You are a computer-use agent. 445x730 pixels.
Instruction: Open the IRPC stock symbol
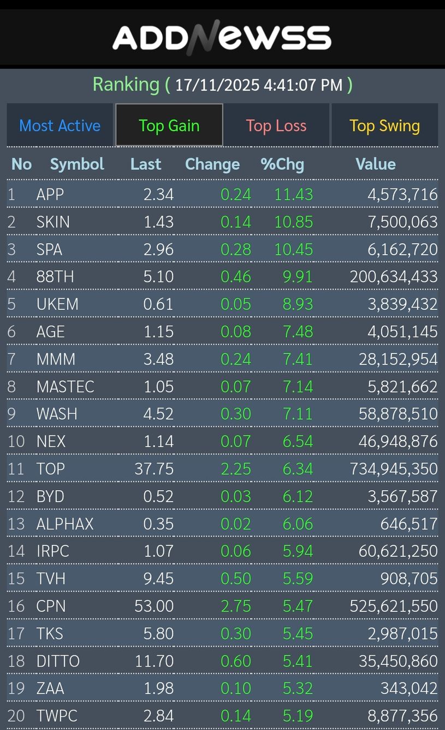tap(53, 551)
